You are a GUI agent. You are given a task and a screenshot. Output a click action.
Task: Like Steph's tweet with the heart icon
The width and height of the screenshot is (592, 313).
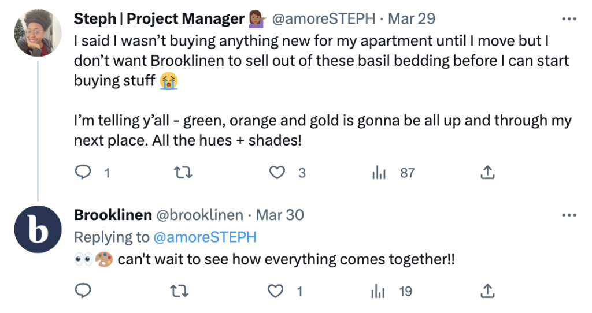pos(278,172)
